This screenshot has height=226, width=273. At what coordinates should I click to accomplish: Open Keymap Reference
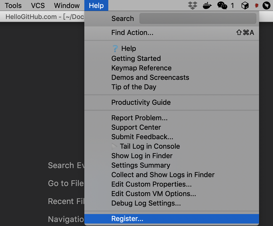(x=141, y=68)
